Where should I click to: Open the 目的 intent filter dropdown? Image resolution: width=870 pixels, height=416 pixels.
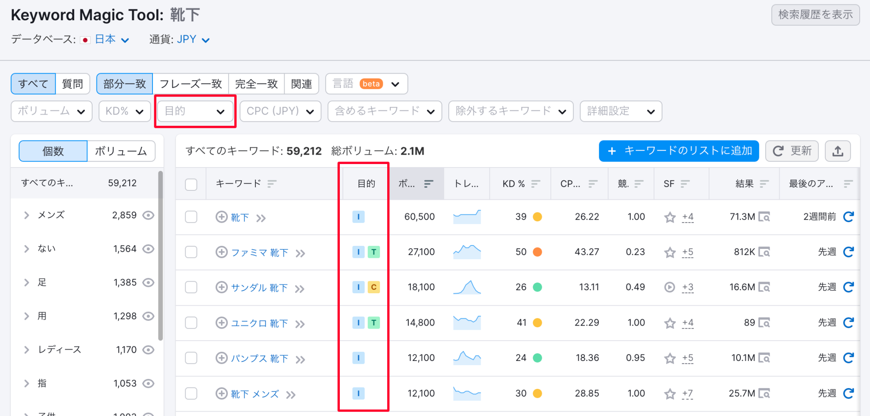195,111
